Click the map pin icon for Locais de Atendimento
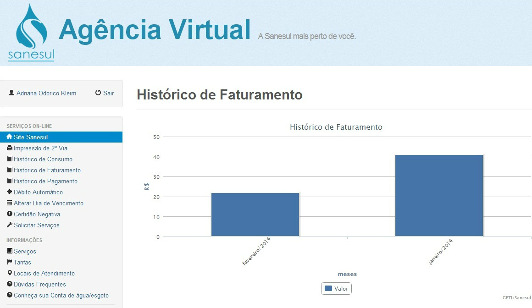The height and width of the screenshot is (308, 532). point(10,273)
